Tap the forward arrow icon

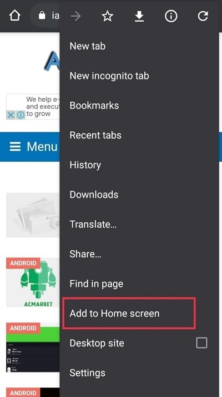tap(75, 16)
